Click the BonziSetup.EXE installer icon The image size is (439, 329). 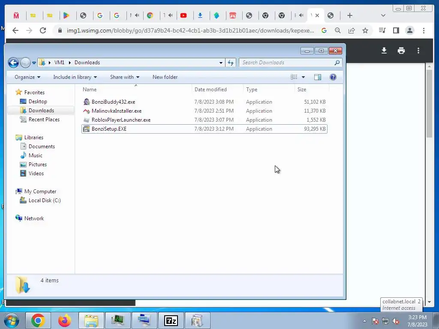tap(87, 129)
